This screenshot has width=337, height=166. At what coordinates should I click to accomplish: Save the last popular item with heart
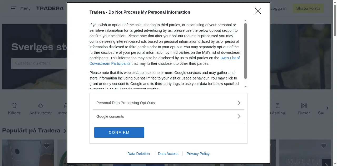click(x=324, y=146)
